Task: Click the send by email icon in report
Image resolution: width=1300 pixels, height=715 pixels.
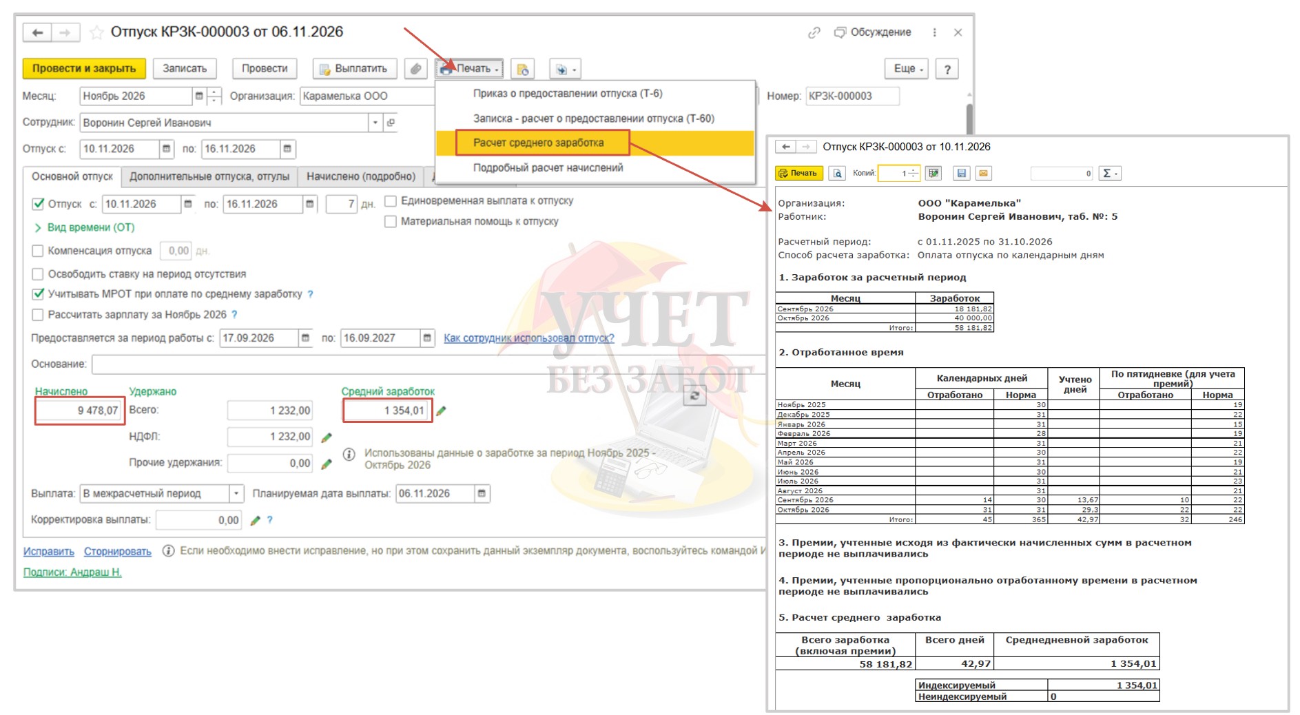Action: (984, 174)
